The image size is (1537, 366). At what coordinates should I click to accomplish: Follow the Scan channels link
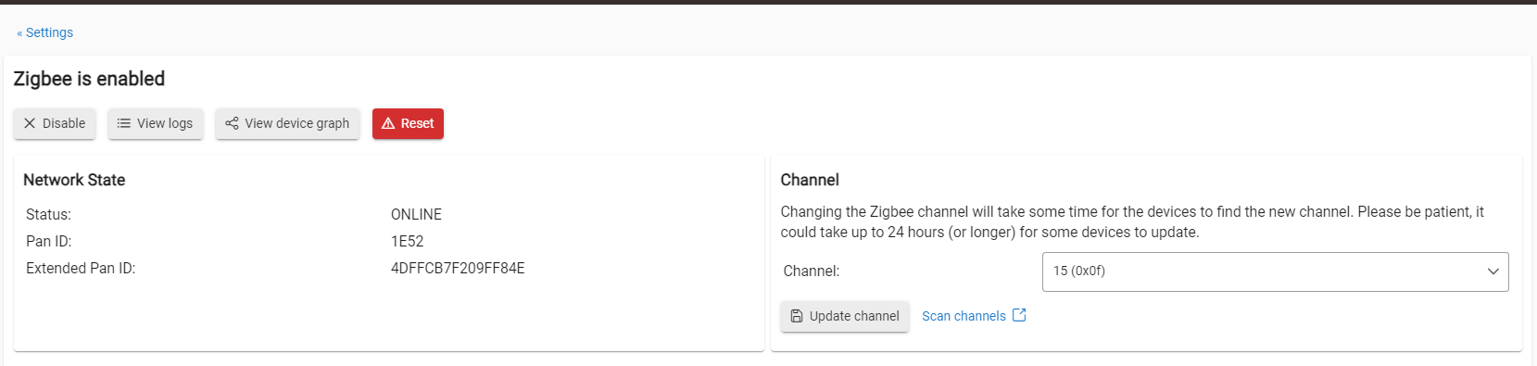coord(964,316)
